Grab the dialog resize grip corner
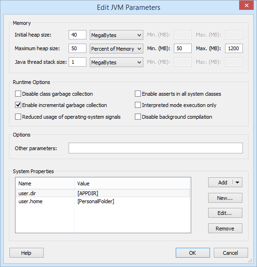 click(x=250, y=260)
